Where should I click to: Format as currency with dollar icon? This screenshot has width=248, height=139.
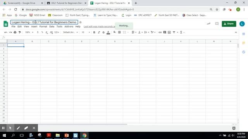38,32
